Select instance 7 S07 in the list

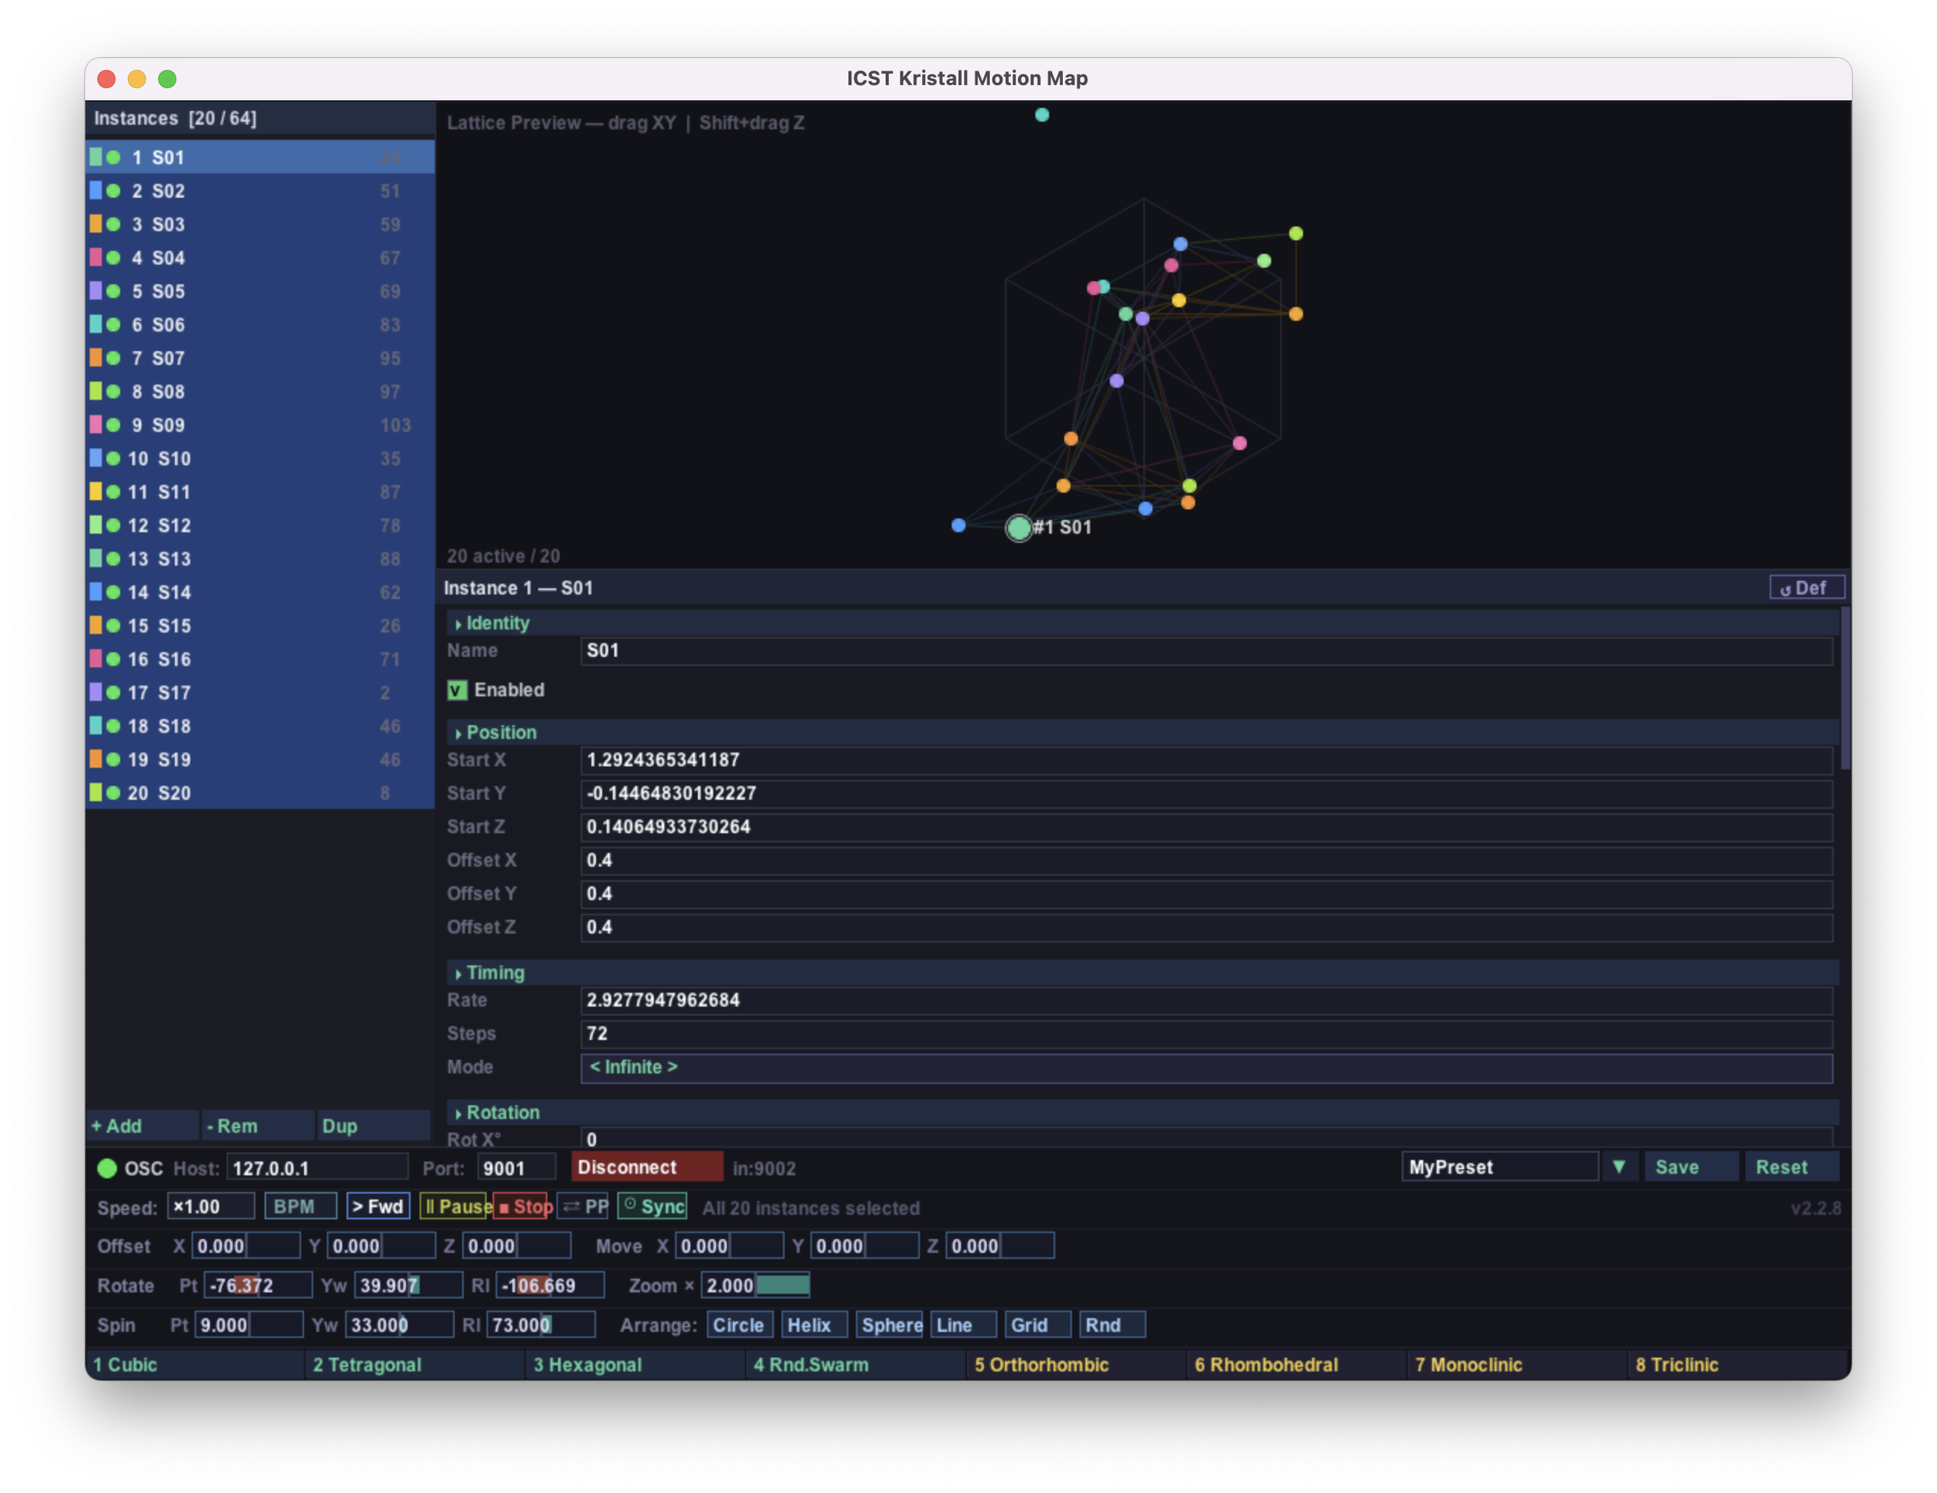point(260,359)
